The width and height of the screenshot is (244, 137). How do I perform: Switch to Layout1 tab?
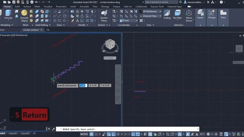(13, 133)
